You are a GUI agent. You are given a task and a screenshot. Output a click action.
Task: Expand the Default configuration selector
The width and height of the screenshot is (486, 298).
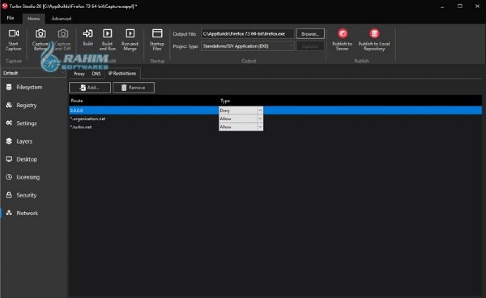[x=62, y=73]
